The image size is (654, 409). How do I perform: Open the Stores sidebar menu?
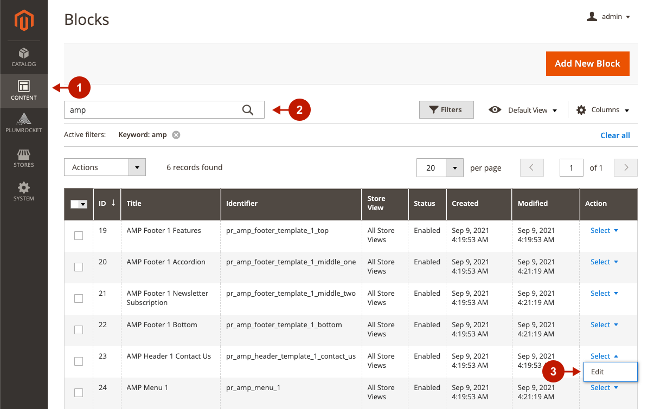pyautogui.click(x=24, y=158)
